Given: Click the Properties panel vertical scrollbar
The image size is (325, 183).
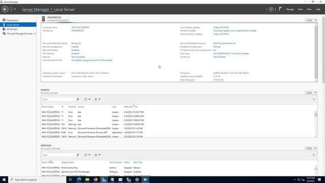Looking at the screenshot, I should [316, 53].
